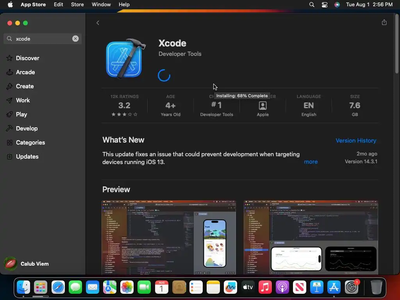This screenshot has width=400, height=300.
Task: Open the Calub Viem account profile
Action: [27, 264]
